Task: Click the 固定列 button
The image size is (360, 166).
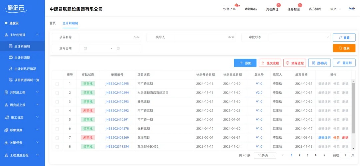Action: click(x=344, y=63)
